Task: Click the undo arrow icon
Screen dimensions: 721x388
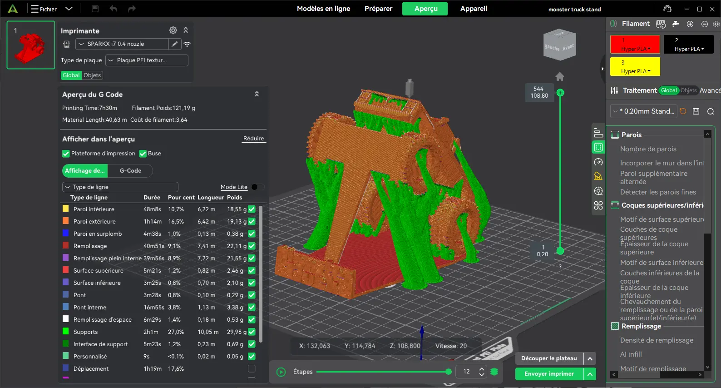Action: point(114,9)
